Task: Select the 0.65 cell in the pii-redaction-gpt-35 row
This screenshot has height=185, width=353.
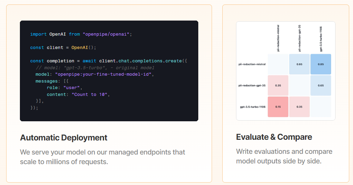Action: tap(321, 85)
